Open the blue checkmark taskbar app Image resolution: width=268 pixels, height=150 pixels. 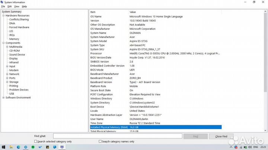tap(40, 147)
